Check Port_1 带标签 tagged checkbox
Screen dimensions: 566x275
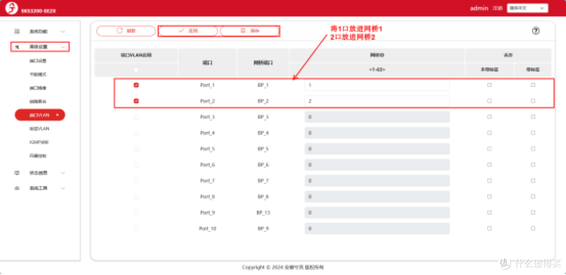coord(533,85)
